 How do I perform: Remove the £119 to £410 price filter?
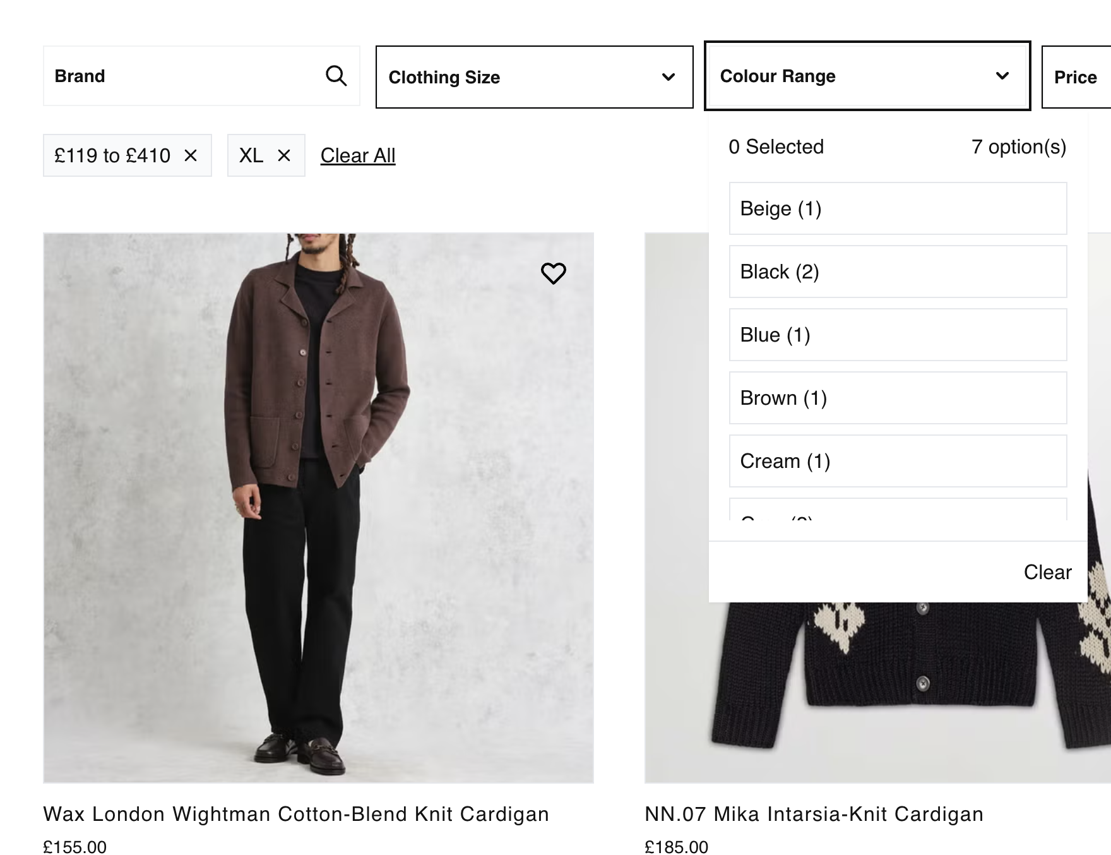click(x=191, y=155)
